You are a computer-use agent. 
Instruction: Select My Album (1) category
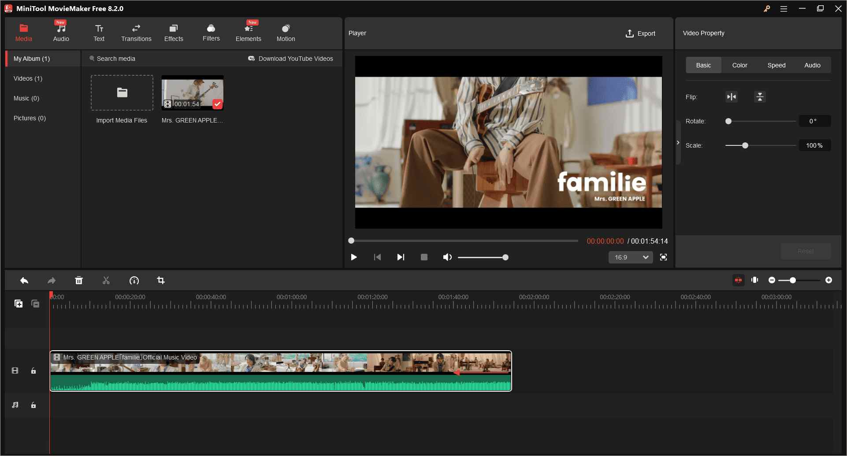43,59
